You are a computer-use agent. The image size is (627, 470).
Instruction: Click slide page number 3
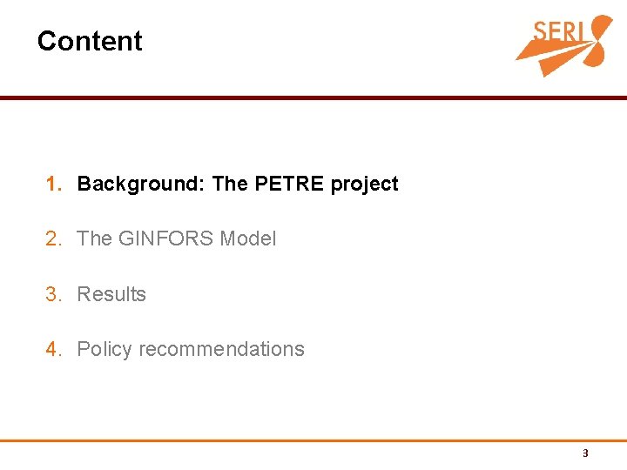point(585,453)
